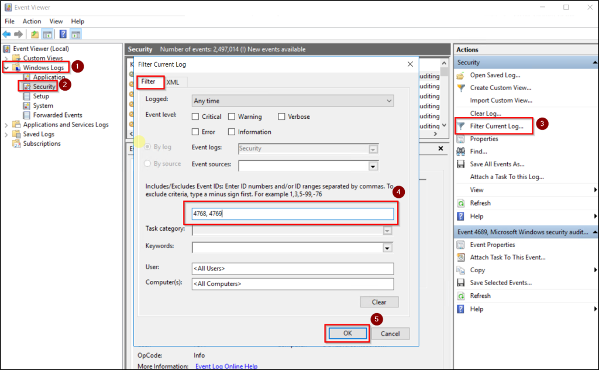Screen dimensions: 599x370
Task: Click Save All Events As icon
Action: click(462, 164)
